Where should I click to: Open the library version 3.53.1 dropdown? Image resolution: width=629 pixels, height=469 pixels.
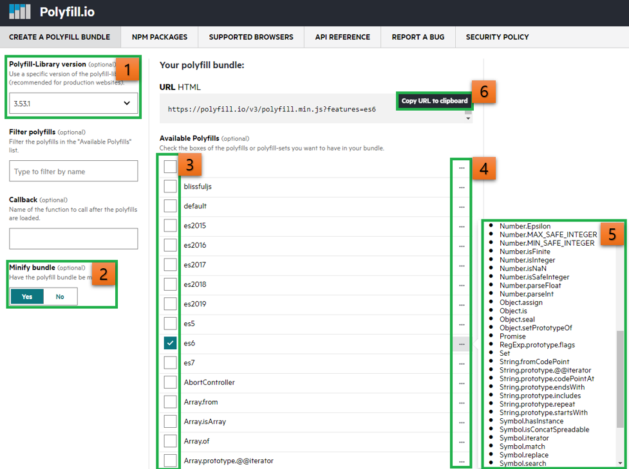click(73, 104)
